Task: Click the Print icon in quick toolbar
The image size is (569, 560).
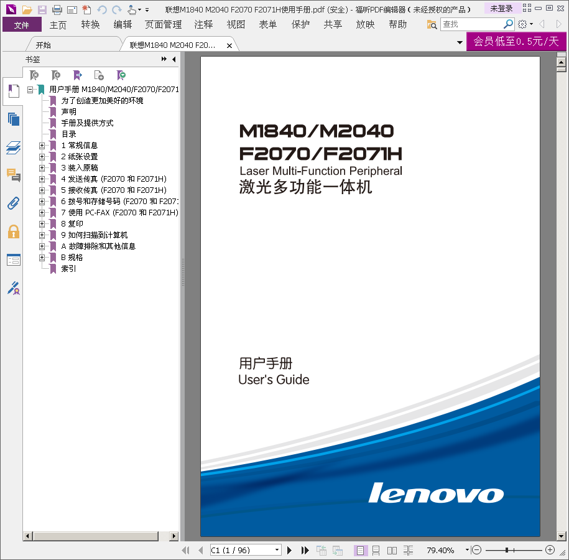Action: [x=57, y=10]
